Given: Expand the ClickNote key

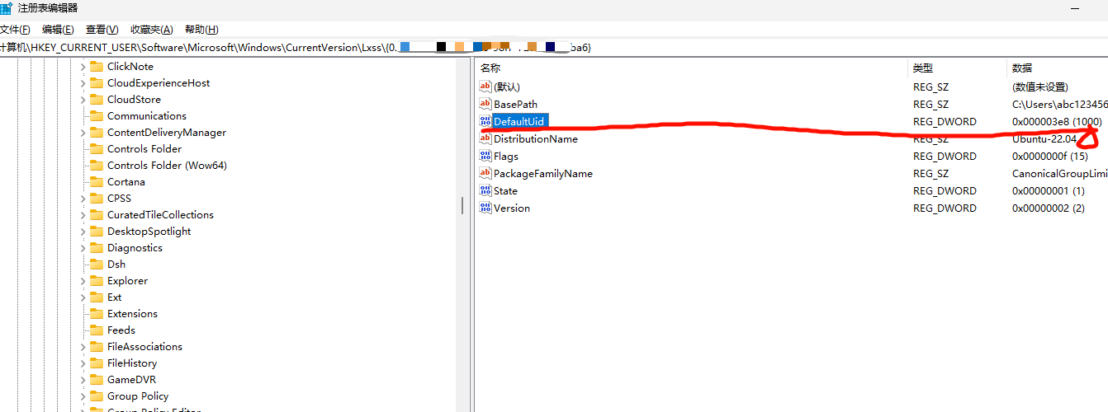Looking at the screenshot, I should coord(83,67).
